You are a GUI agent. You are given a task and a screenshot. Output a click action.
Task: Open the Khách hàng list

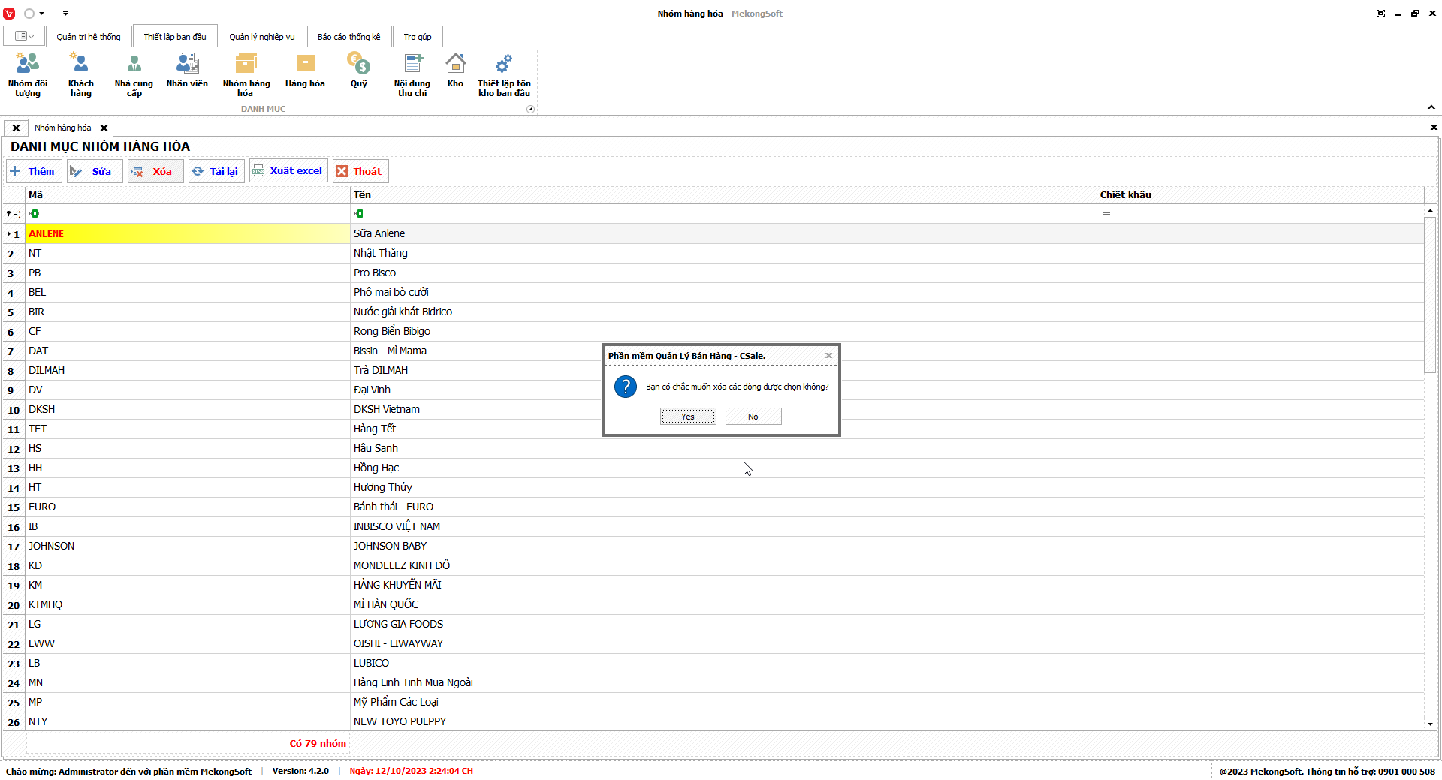pyautogui.click(x=81, y=74)
